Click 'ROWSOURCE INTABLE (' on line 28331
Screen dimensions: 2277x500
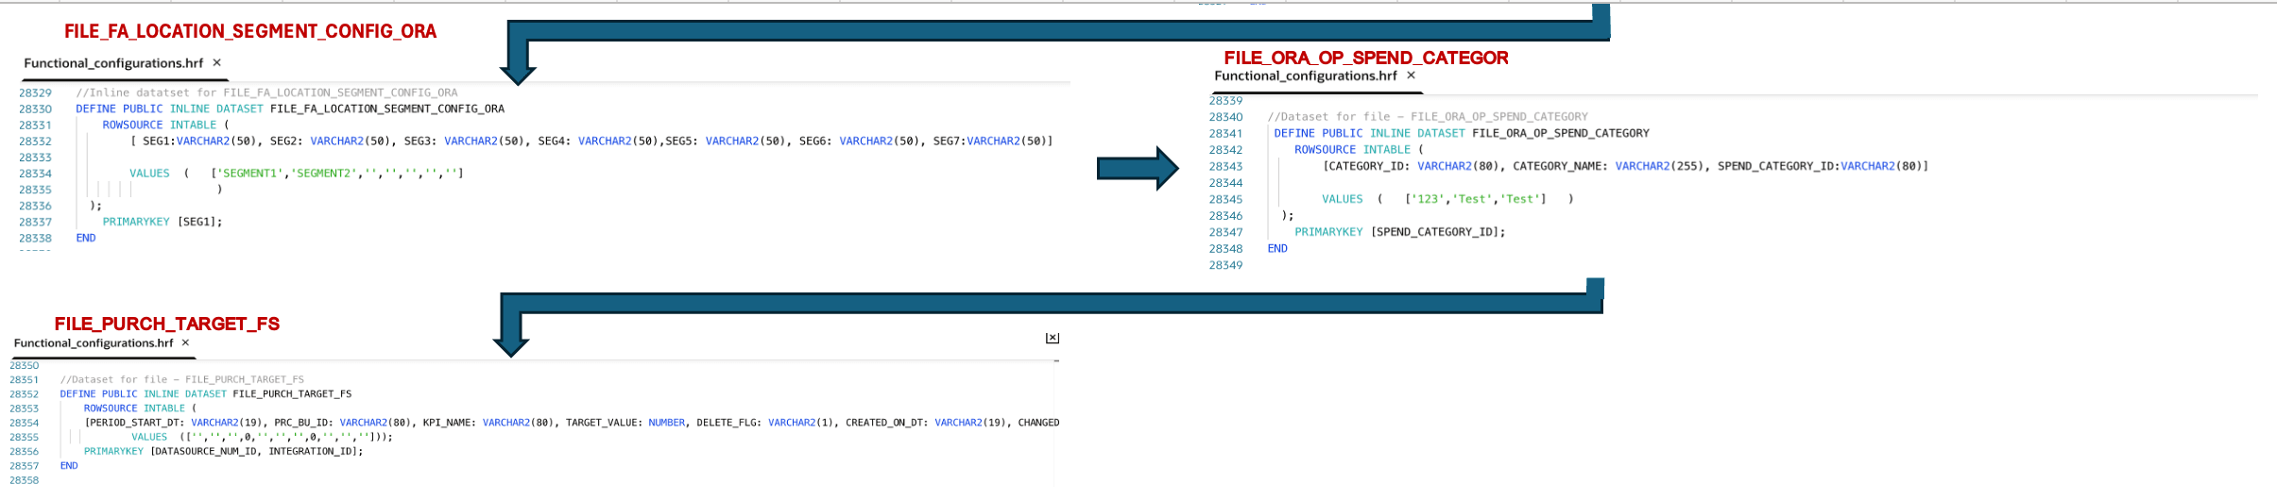pos(166,125)
